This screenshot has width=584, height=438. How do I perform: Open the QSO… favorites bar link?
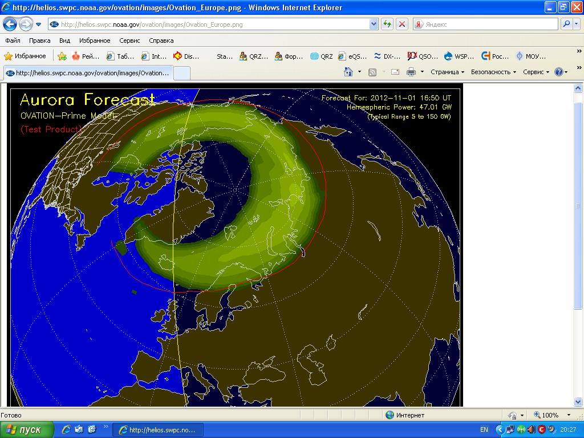point(423,56)
